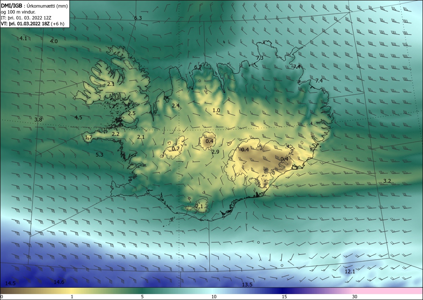
Task: Click the precipitation value '13.5'
Action: 247,285
